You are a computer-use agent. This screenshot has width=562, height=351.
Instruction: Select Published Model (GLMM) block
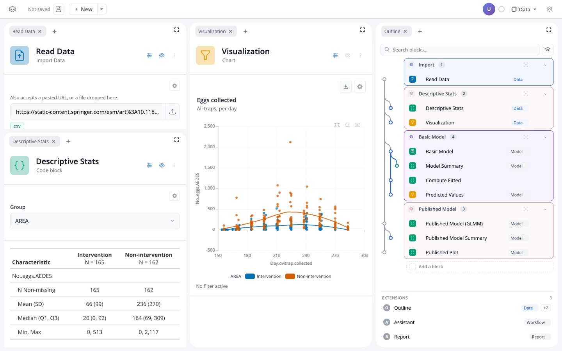pyautogui.click(x=478, y=223)
